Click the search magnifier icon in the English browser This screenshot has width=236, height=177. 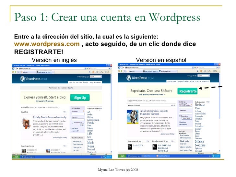(110, 69)
